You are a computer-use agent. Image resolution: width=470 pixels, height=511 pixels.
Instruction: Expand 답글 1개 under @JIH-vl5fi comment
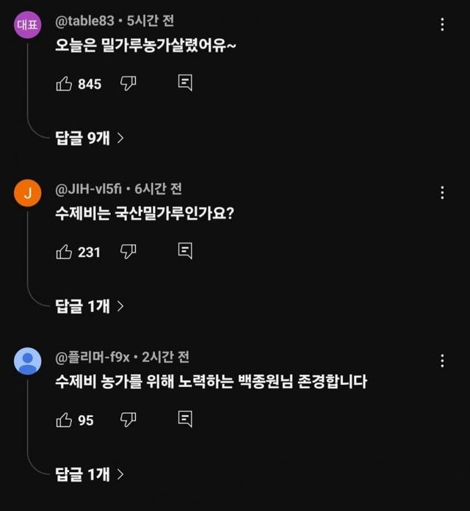point(90,305)
